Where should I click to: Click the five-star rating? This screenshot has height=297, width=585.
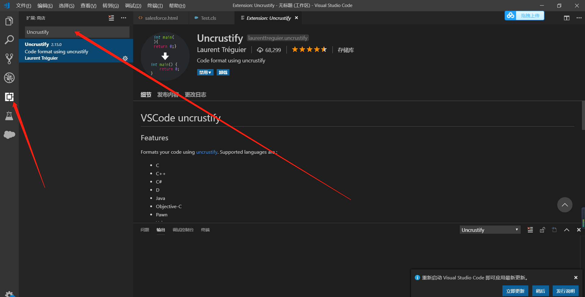click(x=309, y=49)
